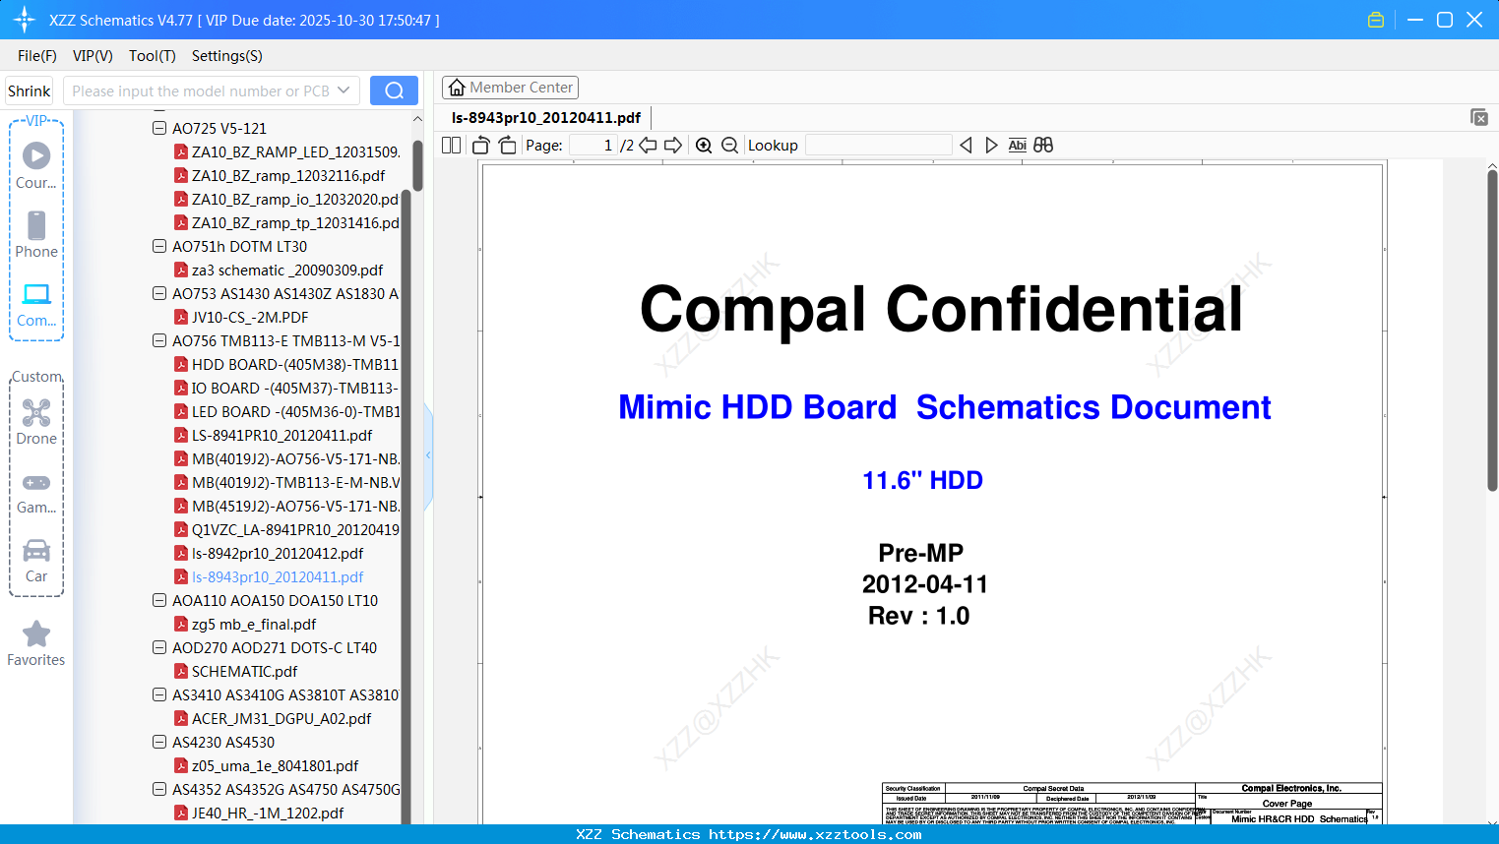Open Q1VZC_LA-8941PR10 file

coord(286,529)
